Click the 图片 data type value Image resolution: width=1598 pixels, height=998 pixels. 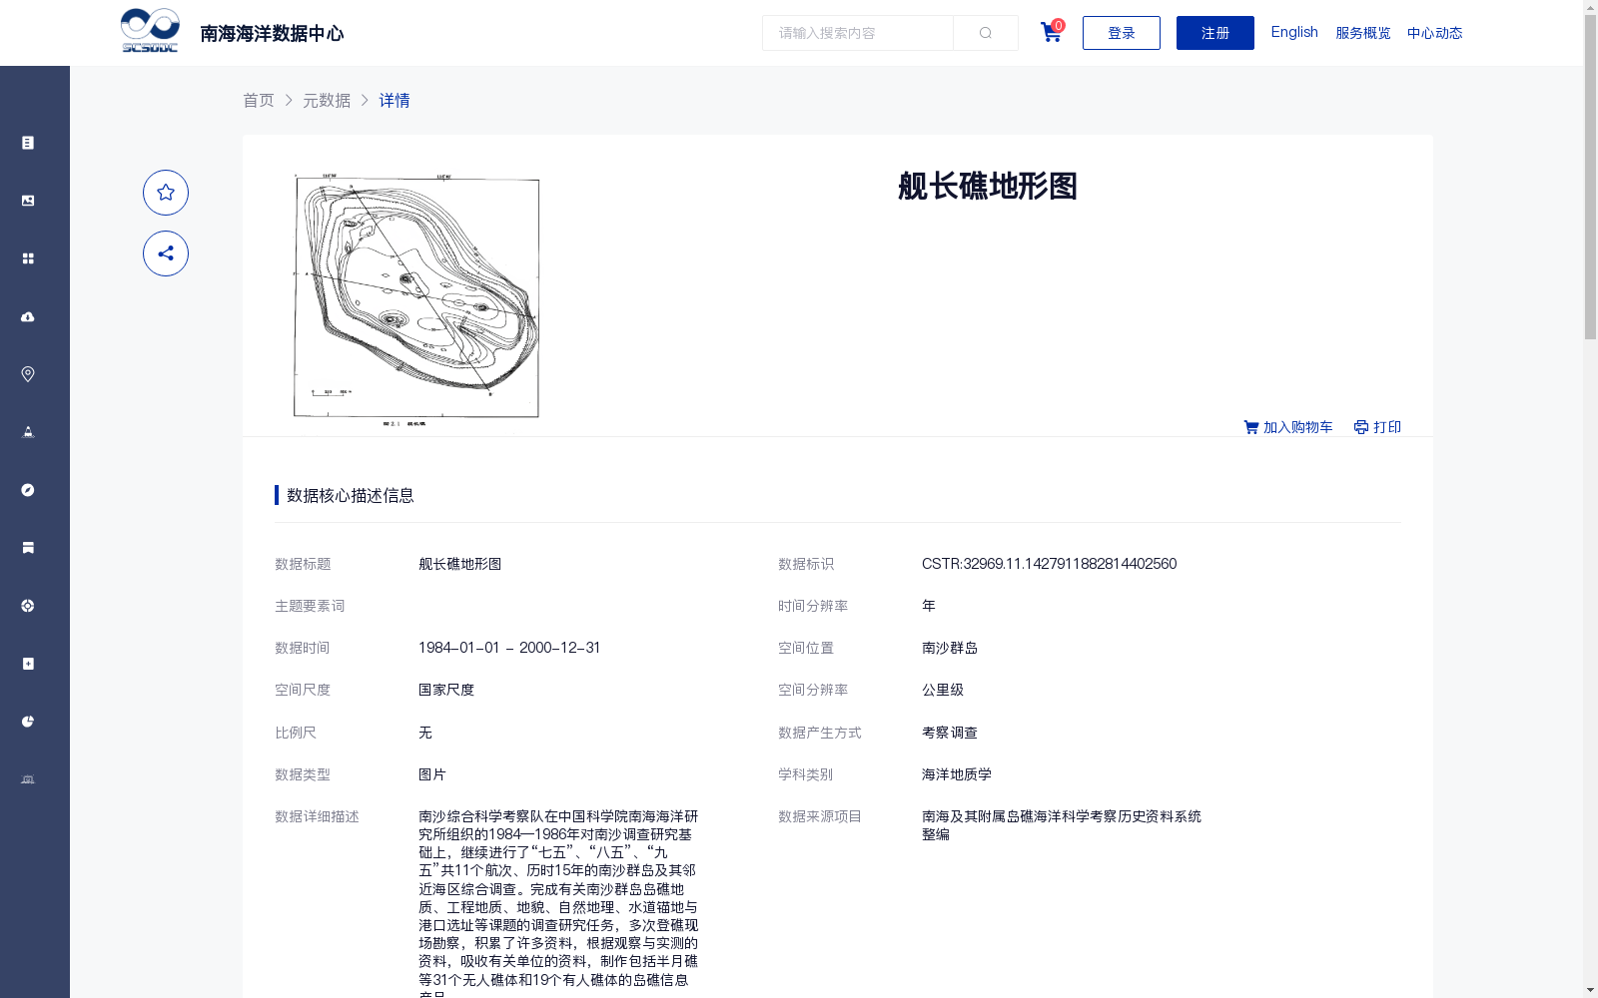coord(432,774)
